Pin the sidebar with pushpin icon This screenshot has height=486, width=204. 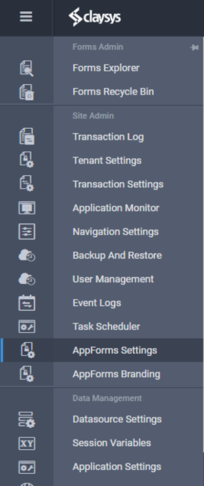(194, 47)
